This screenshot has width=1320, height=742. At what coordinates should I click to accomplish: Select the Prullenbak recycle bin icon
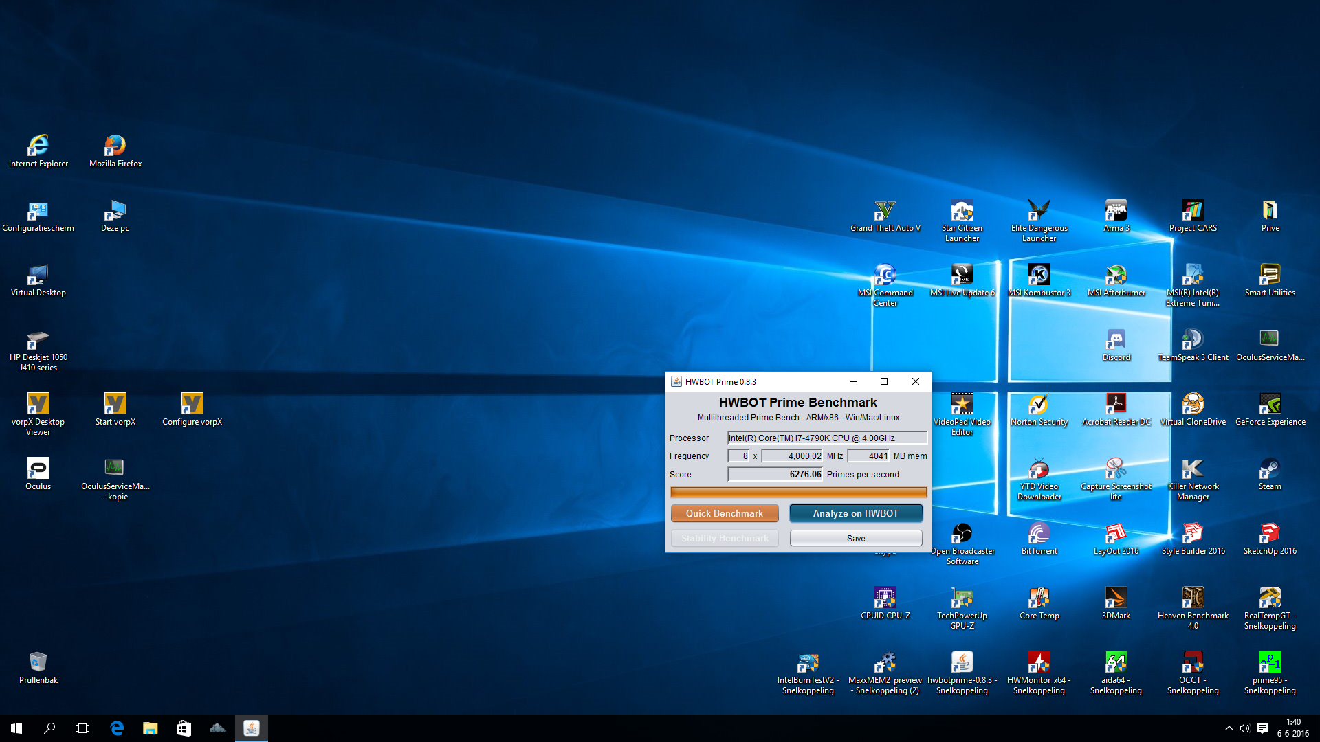(38, 668)
